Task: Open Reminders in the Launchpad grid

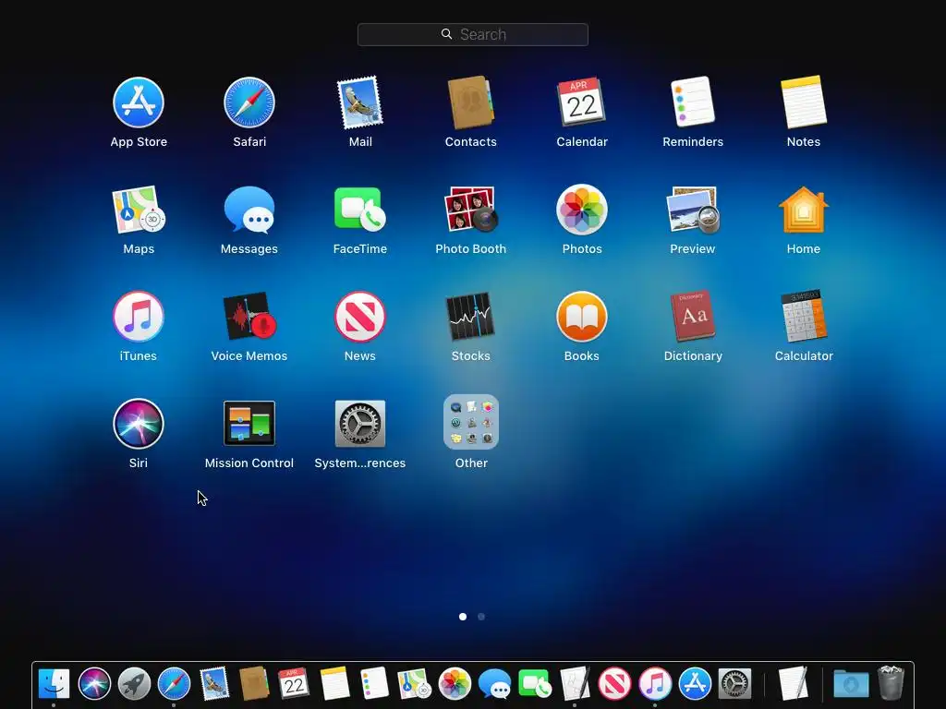Action: (693, 102)
